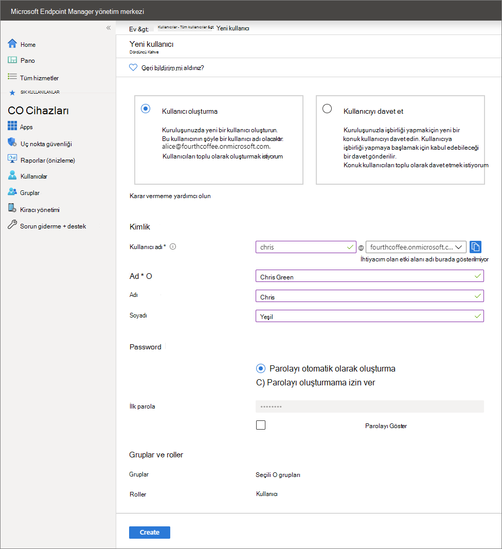This screenshot has height=549, width=502.
Task: Click the Tüm hizmetler list icon
Action: (12, 76)
